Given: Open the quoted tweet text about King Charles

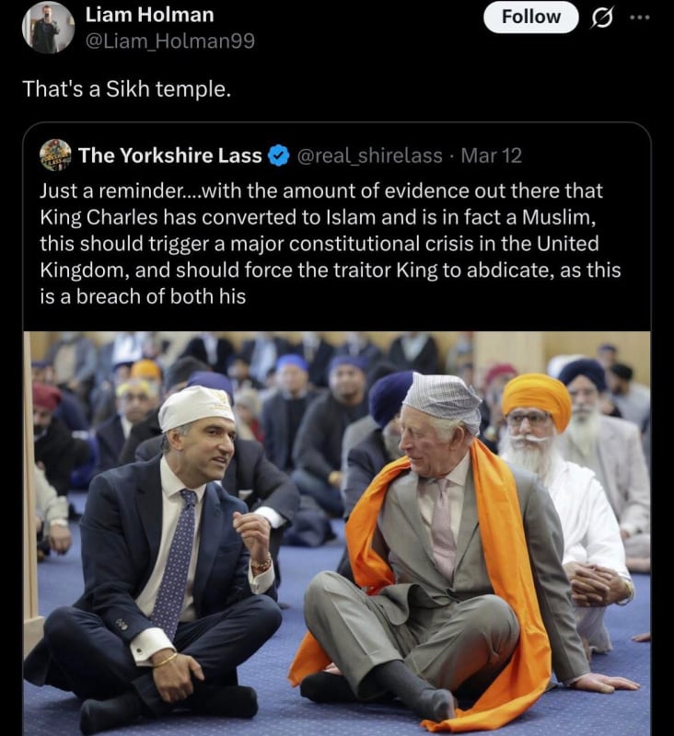Looking at the screenshot, I should [x=331, y=244].
